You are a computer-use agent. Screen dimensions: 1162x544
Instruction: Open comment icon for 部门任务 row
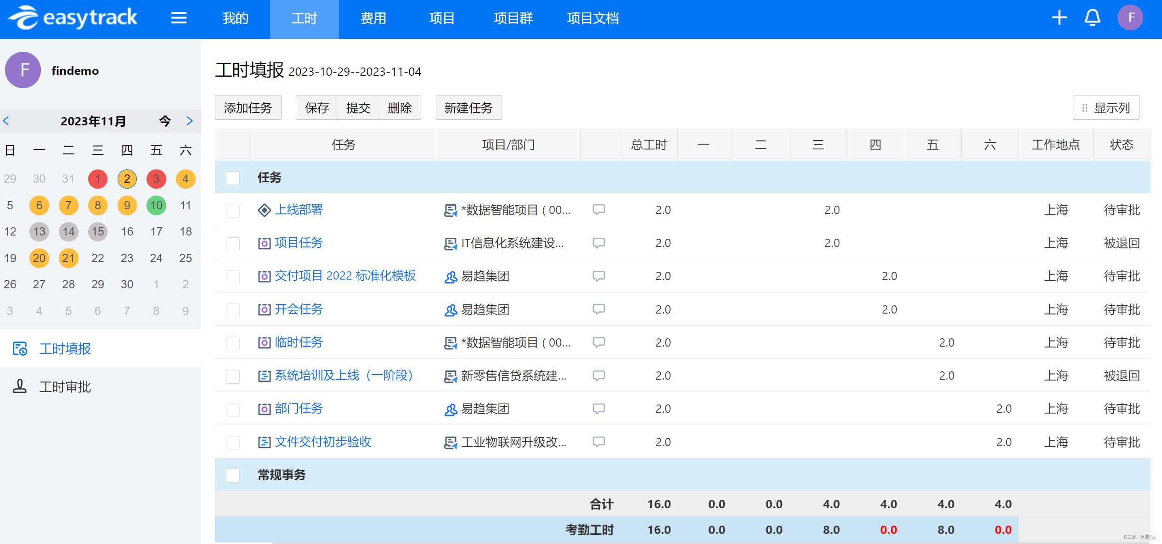click(598, 409)
